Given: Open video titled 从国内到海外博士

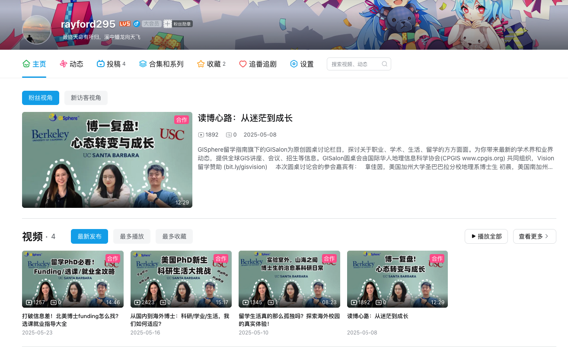Looking at the screenshot, I should click(x=179, y=320).
